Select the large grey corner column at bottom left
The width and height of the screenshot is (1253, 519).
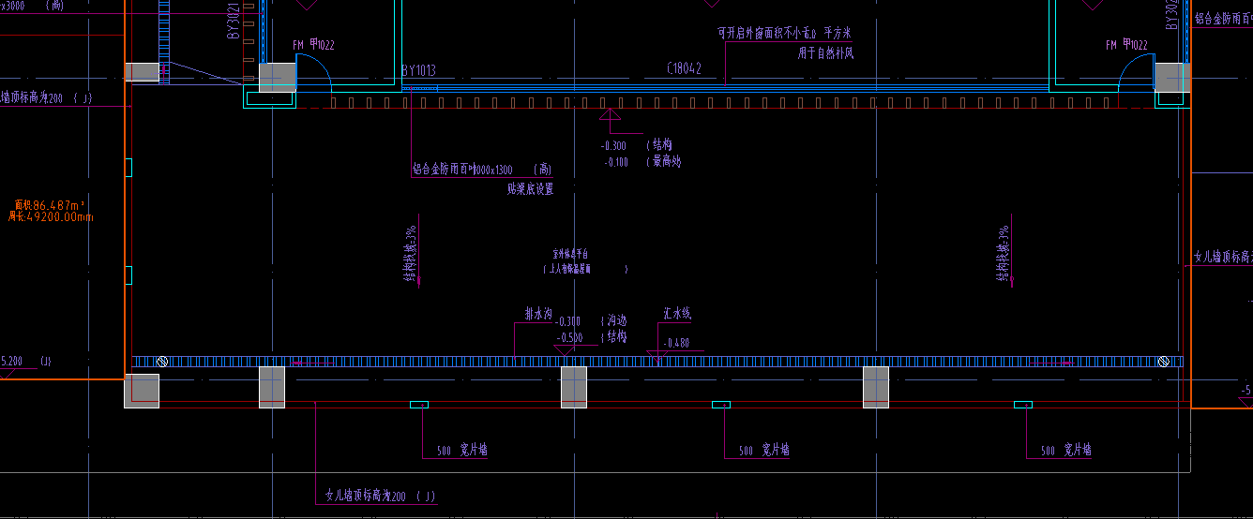click(x=142, y=392)
